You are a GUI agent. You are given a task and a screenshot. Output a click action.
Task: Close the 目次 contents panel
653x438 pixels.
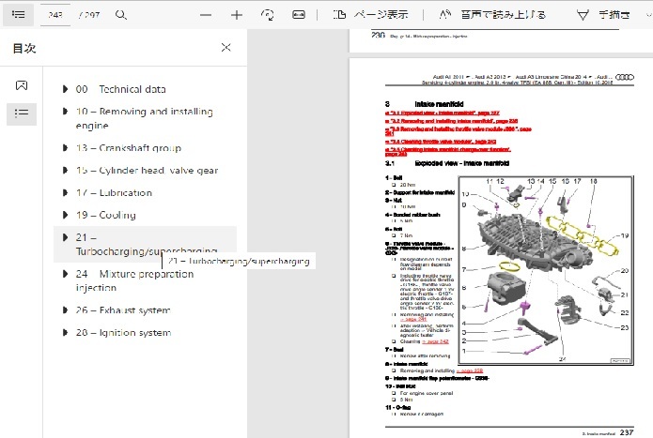pyautogui.click(x=225, y=47)
